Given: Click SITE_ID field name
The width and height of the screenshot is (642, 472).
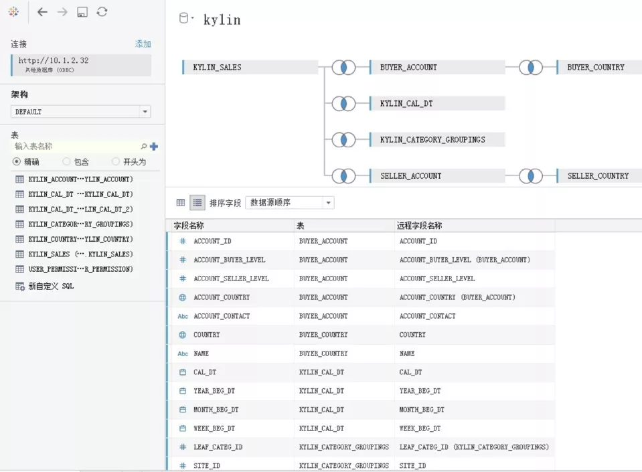Looking at the screenshot, I should tap(207, 466).
